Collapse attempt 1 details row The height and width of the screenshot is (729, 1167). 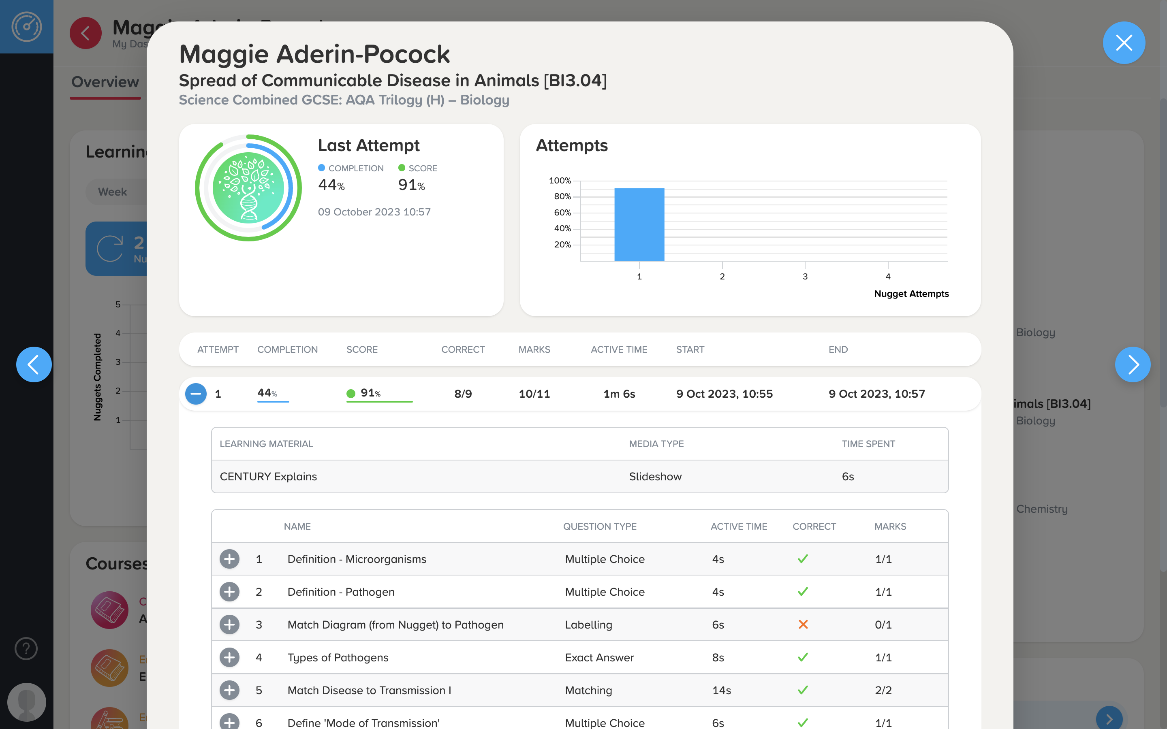tap(196, 393)
